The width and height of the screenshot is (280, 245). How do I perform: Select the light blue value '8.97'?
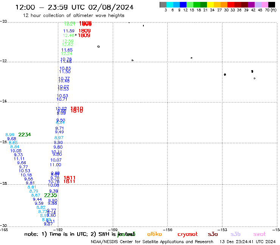tap(59, 138)
